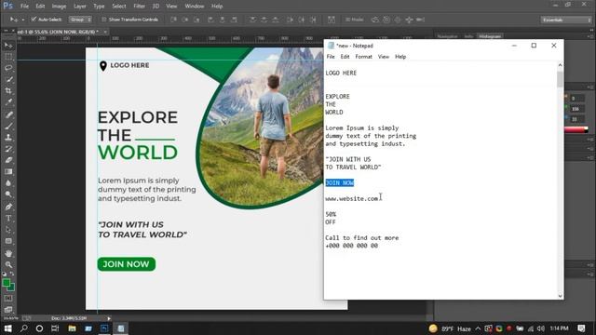Screen dimensions: 596x335
Task: Open Photoshop's File menu
Action: [x=24, y=7]
